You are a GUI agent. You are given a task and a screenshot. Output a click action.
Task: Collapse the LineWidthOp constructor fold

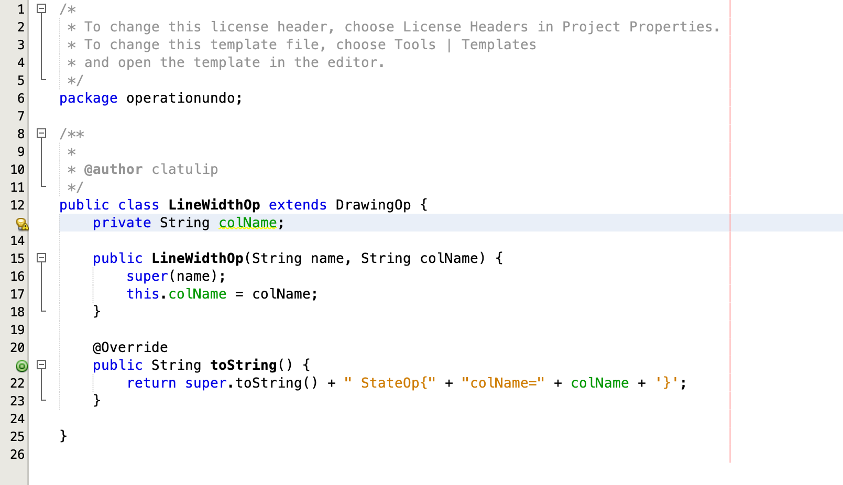(x=41, y=258)
